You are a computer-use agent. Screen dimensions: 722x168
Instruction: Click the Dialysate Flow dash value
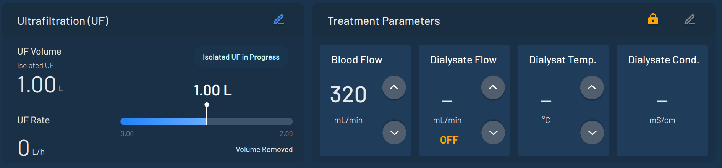[447, 101]
